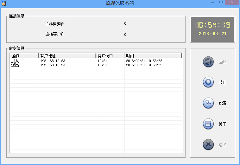Click the 退出 label in button panel
Screen dimensions: 240x165
tap(222, 145)
